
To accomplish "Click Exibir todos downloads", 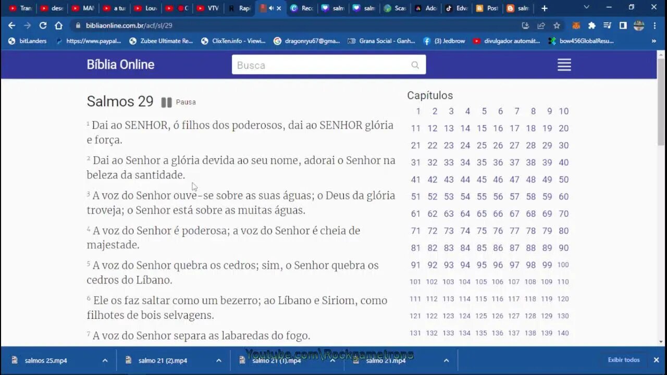I will coord(623,360).
